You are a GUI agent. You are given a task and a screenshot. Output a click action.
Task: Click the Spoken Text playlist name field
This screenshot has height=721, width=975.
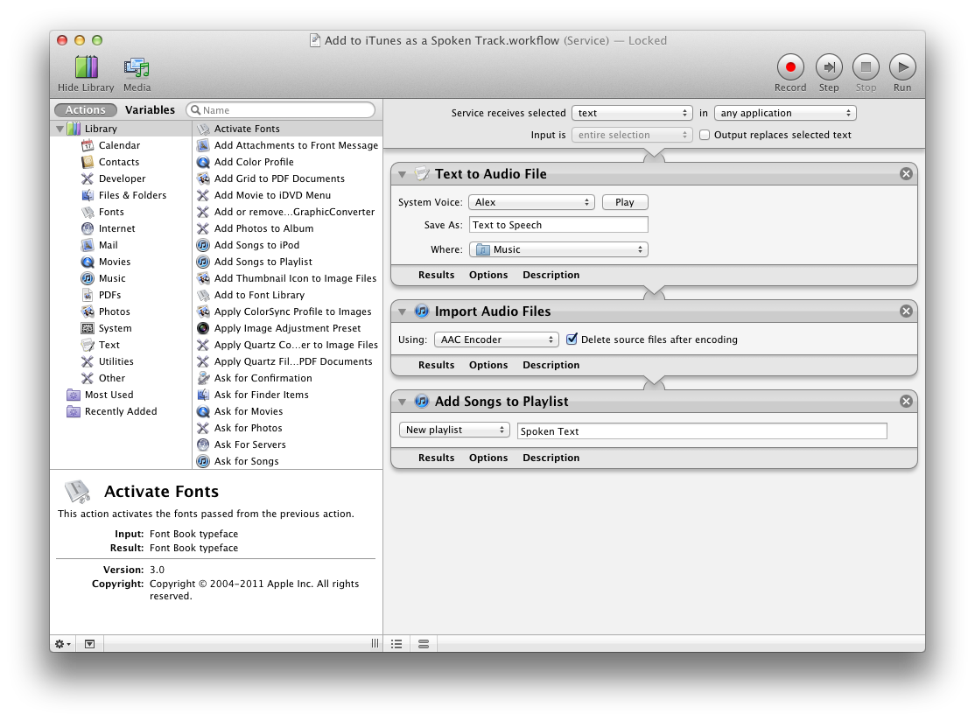pyautogui.click(x=702, y=431)
